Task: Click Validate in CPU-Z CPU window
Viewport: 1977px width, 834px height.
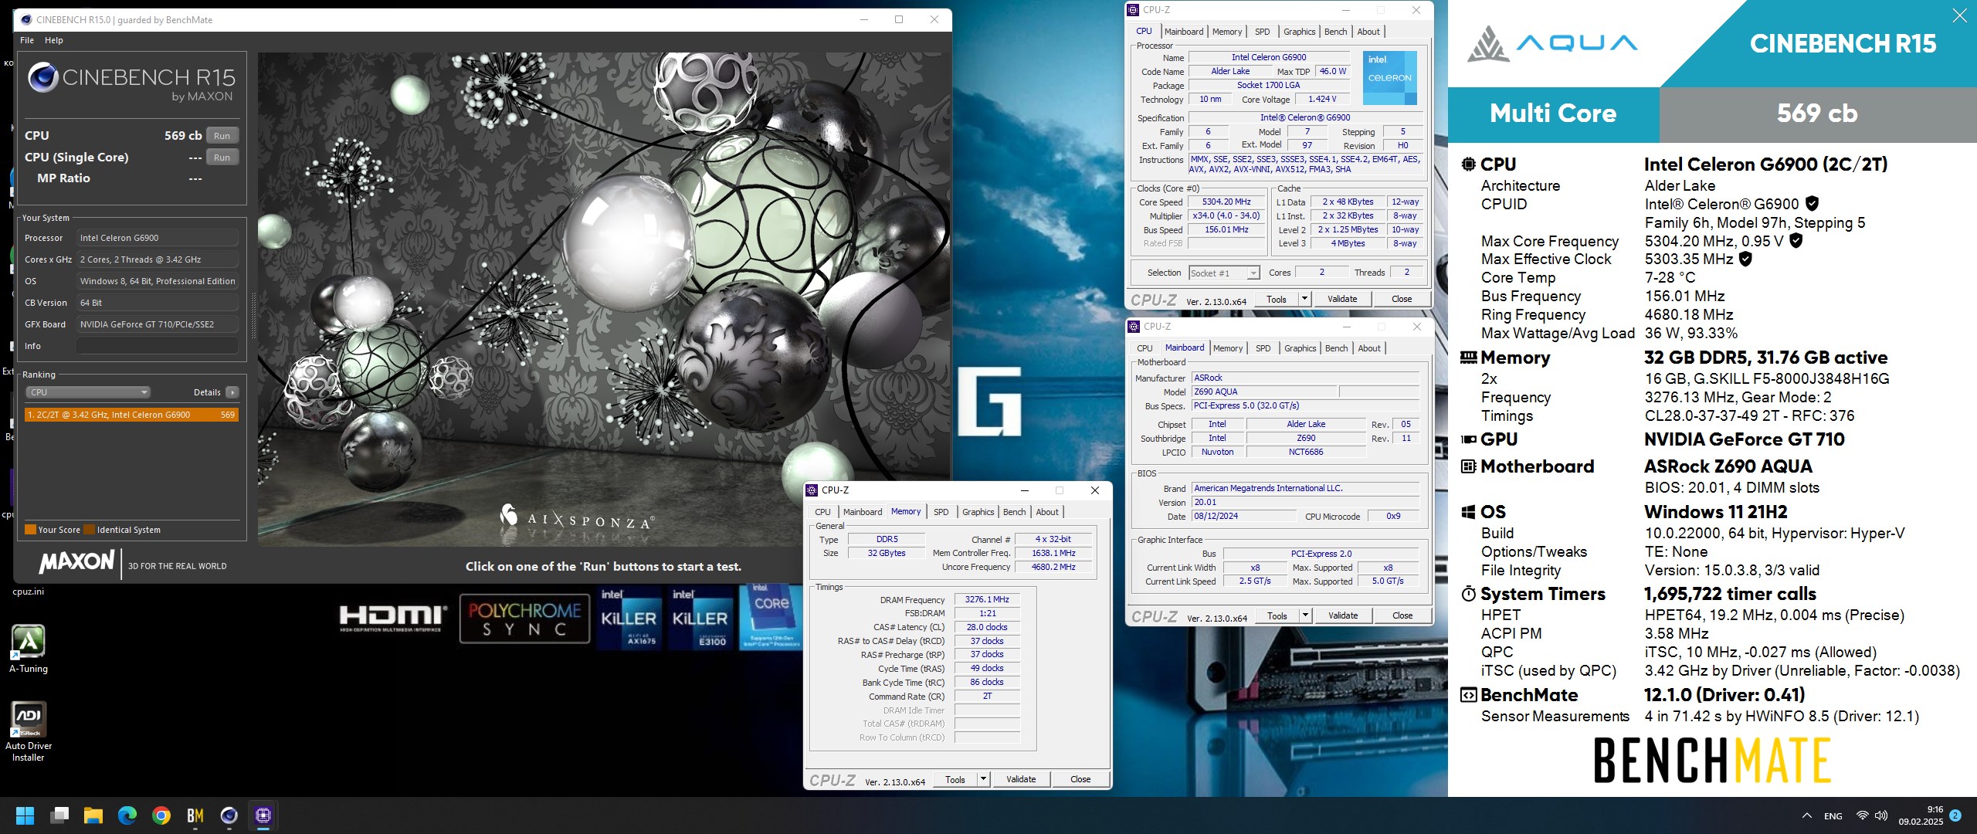Action: 1342,299
